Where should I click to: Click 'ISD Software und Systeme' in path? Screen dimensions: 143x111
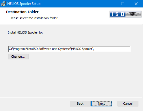tap(51, 49)
